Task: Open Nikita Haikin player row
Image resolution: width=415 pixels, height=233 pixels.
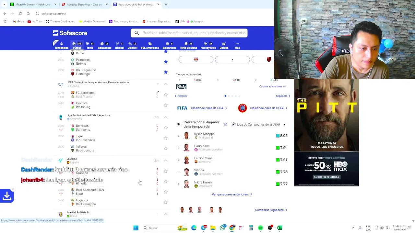Action: [232, 184]
